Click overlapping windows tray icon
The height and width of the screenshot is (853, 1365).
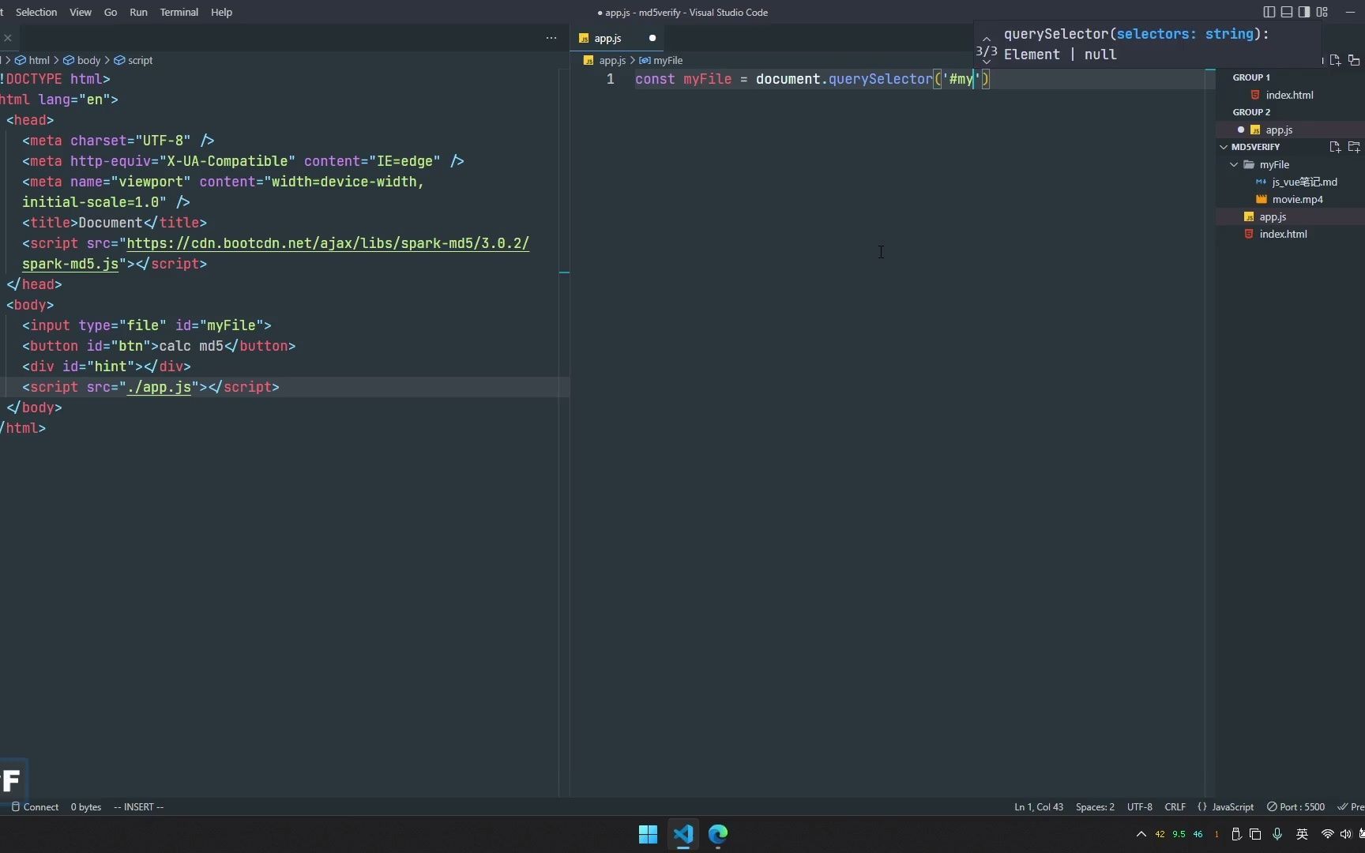(x=1255, y=834)
